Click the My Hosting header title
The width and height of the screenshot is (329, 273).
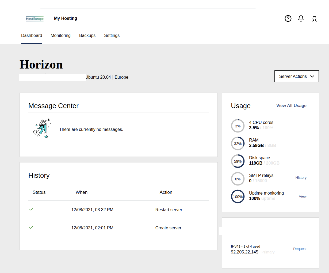tap(66, 18)
